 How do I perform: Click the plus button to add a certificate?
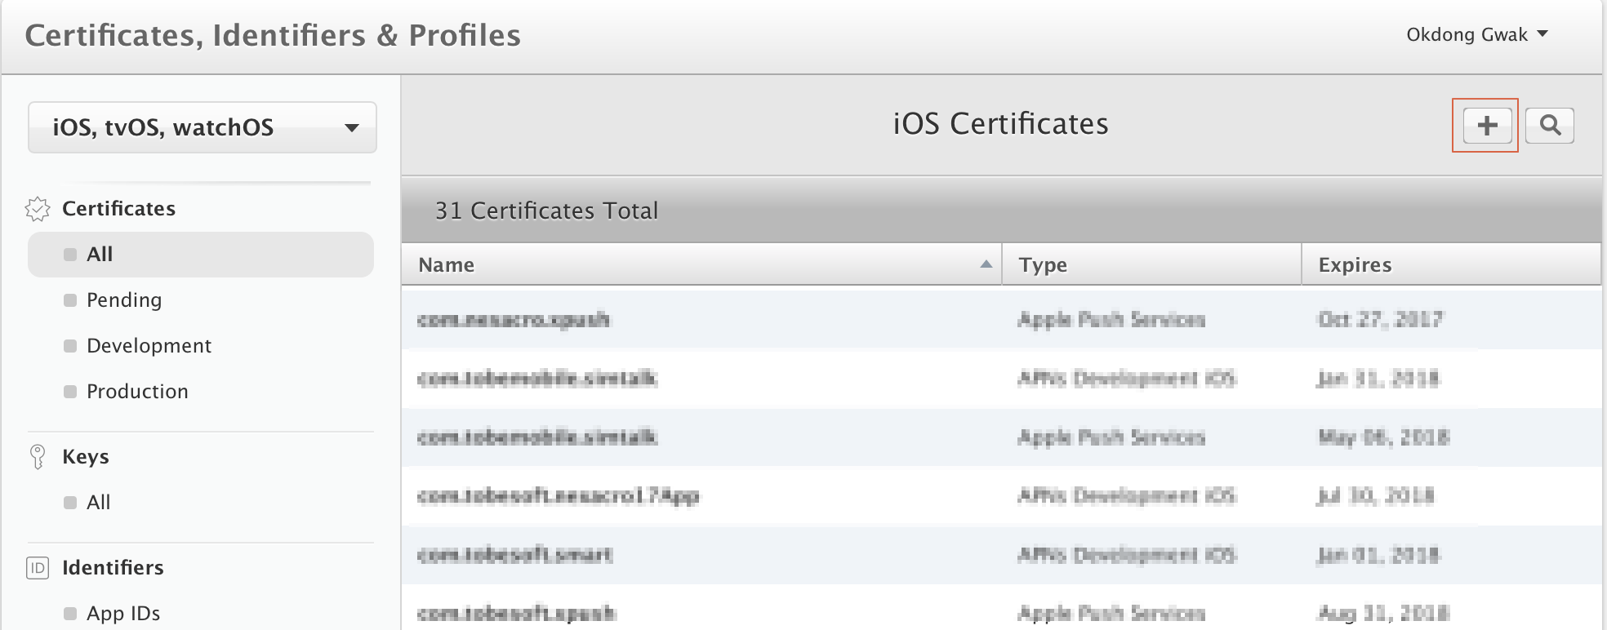point(1487,126)
